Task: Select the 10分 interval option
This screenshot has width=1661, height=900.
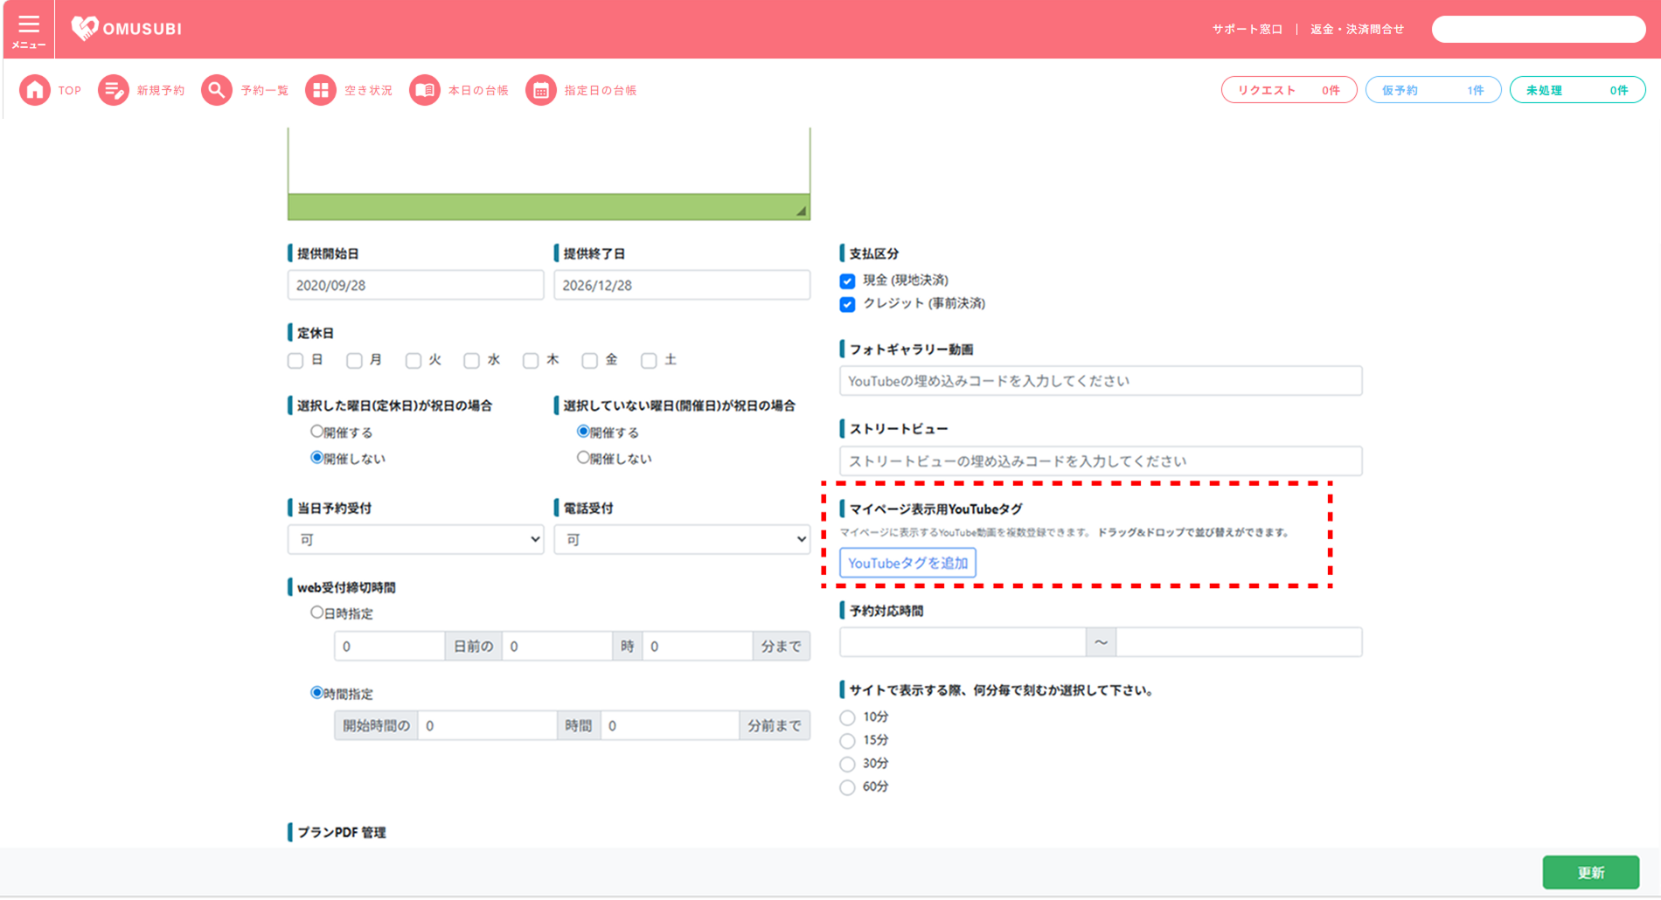Action: pyautogui.click(x=847, y=717)
